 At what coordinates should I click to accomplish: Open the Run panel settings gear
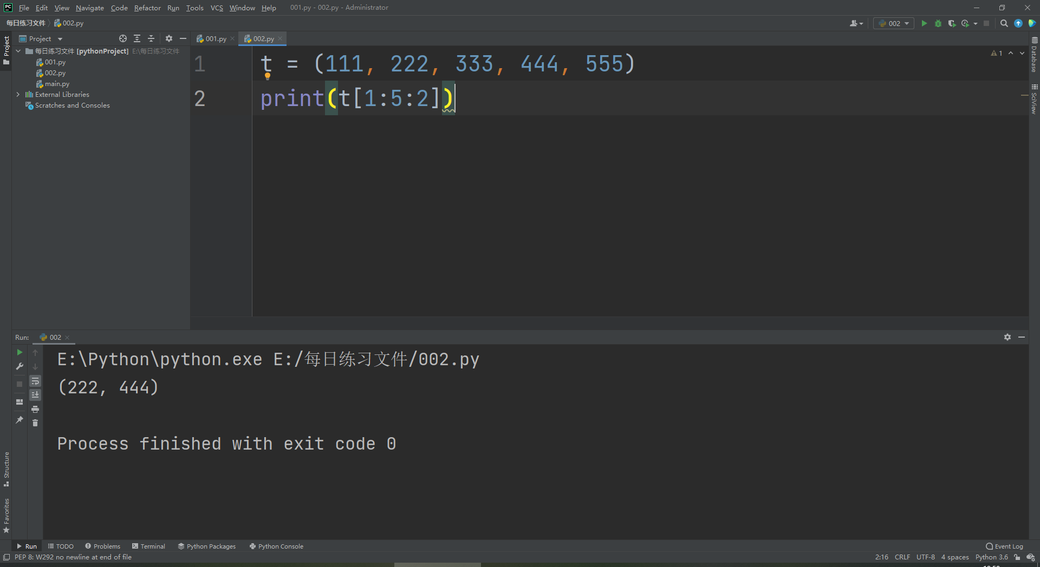click(1007, 337)
